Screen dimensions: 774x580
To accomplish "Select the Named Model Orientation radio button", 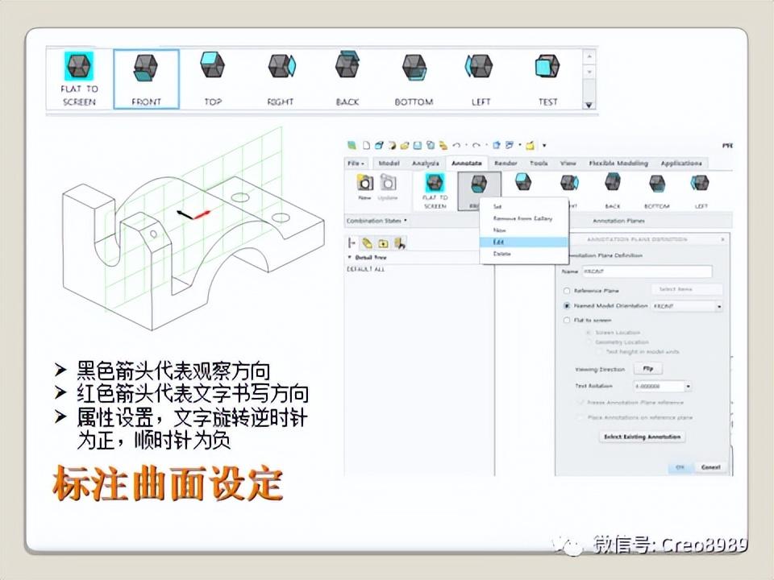I will tap(565, 306).
